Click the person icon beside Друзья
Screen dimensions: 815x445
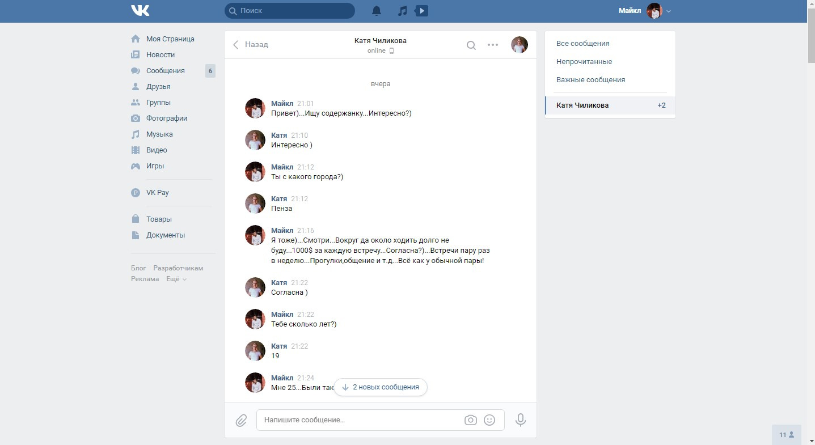(x=136, y=87)
